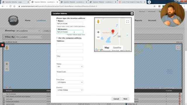Close the Location Address dialog
187x105 pixels.
132,14
